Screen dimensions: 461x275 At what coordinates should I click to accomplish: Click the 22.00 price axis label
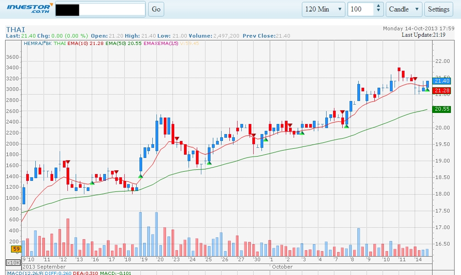click(443, 61)
